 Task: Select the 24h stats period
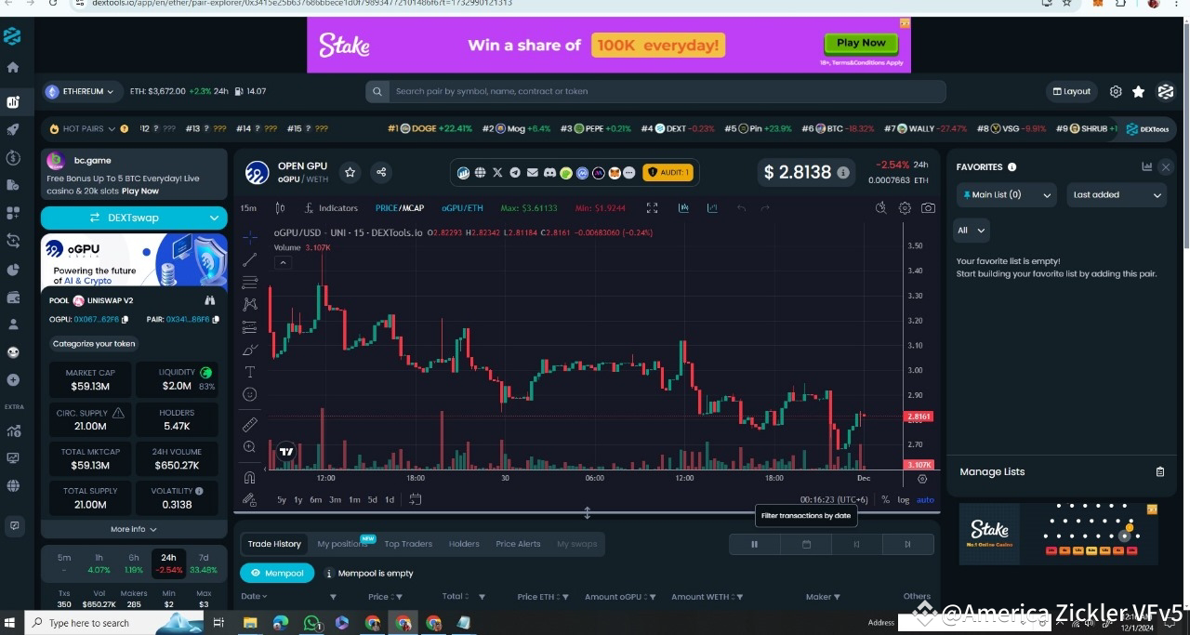pos(168,563)
